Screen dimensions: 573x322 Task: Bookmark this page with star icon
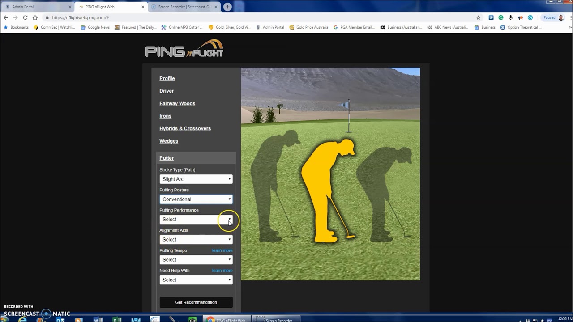478,17
